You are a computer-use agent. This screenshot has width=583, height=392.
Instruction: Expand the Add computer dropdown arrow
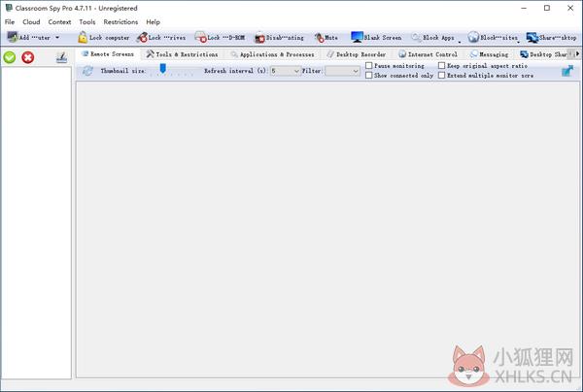coord(57,38)
